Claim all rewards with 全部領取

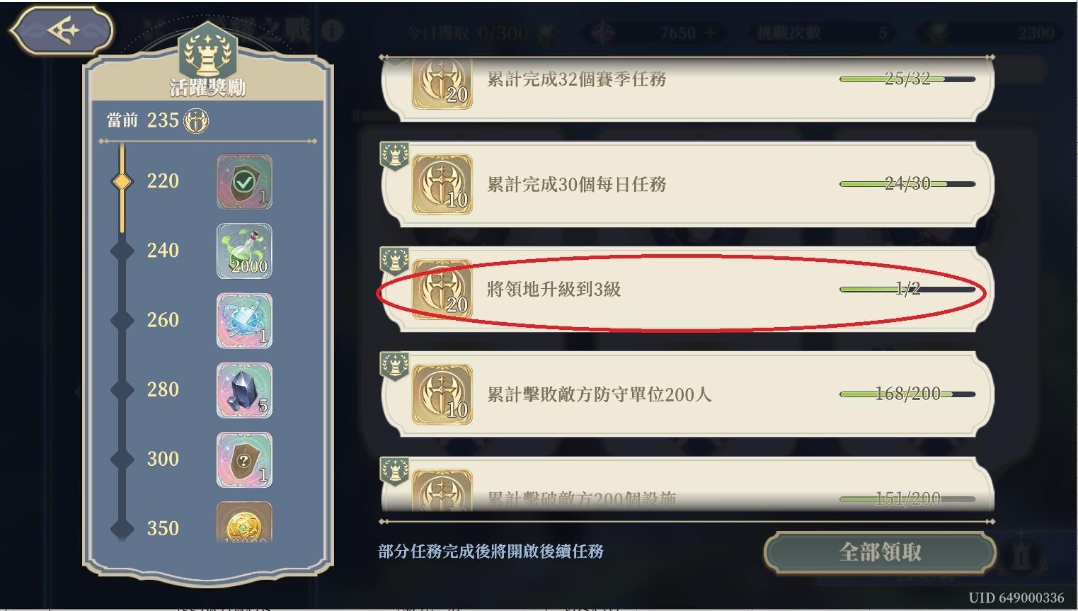pos(880,552)
